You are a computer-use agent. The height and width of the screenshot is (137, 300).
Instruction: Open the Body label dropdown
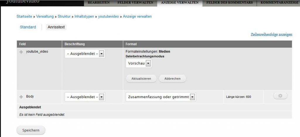(85, 97)
